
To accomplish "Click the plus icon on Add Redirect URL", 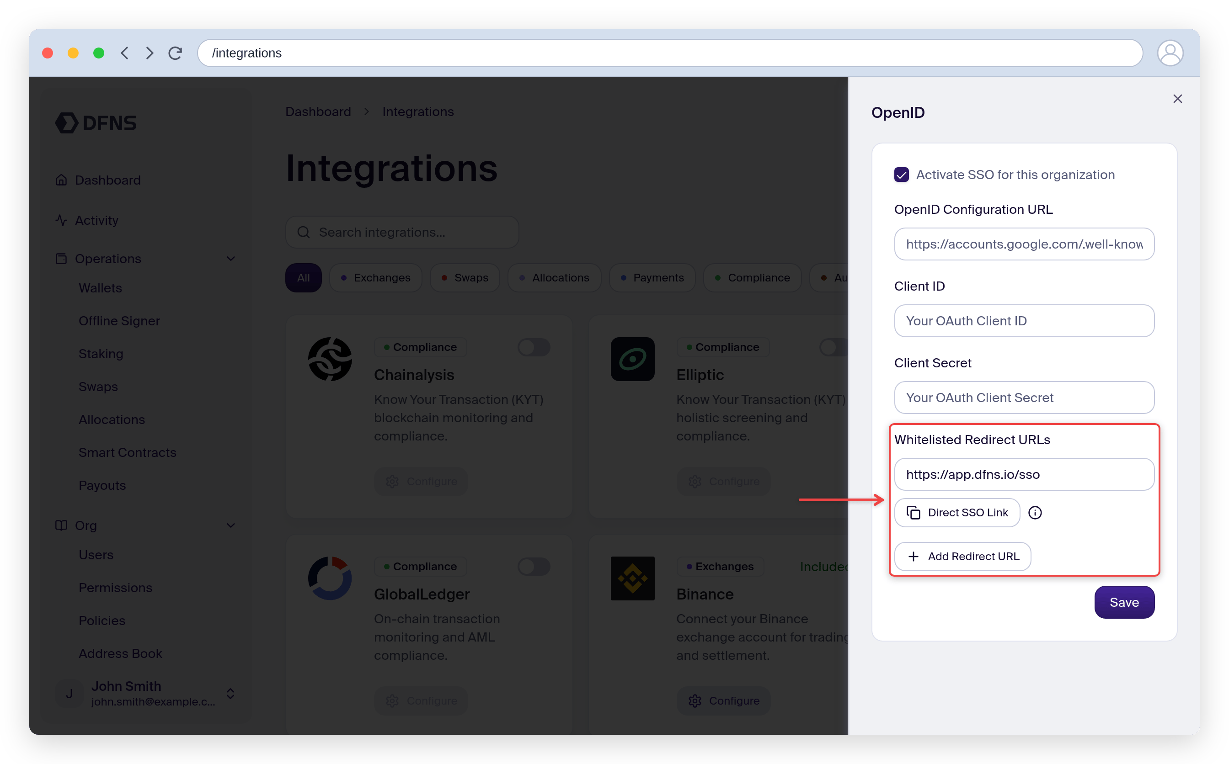I will 913,557.
